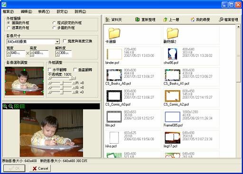Click the 高度 height field showing 480
The width and height of the screenshot is (243, 174).
pyautogui.click(x=41, y=54)
